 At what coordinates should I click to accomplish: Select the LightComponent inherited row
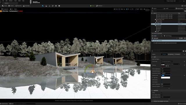click(165, 43)
